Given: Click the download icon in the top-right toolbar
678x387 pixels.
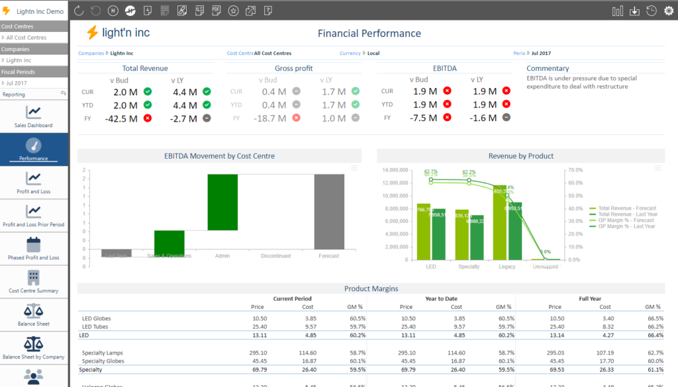Looking at the screenshot, I should (x=634, y=11).
